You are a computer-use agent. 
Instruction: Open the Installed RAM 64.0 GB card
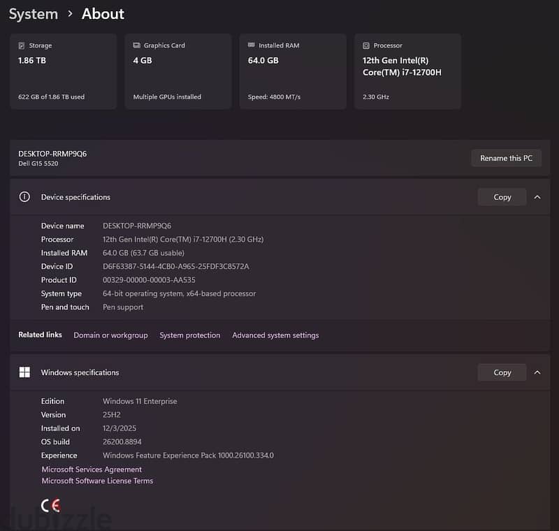(293, 71)
